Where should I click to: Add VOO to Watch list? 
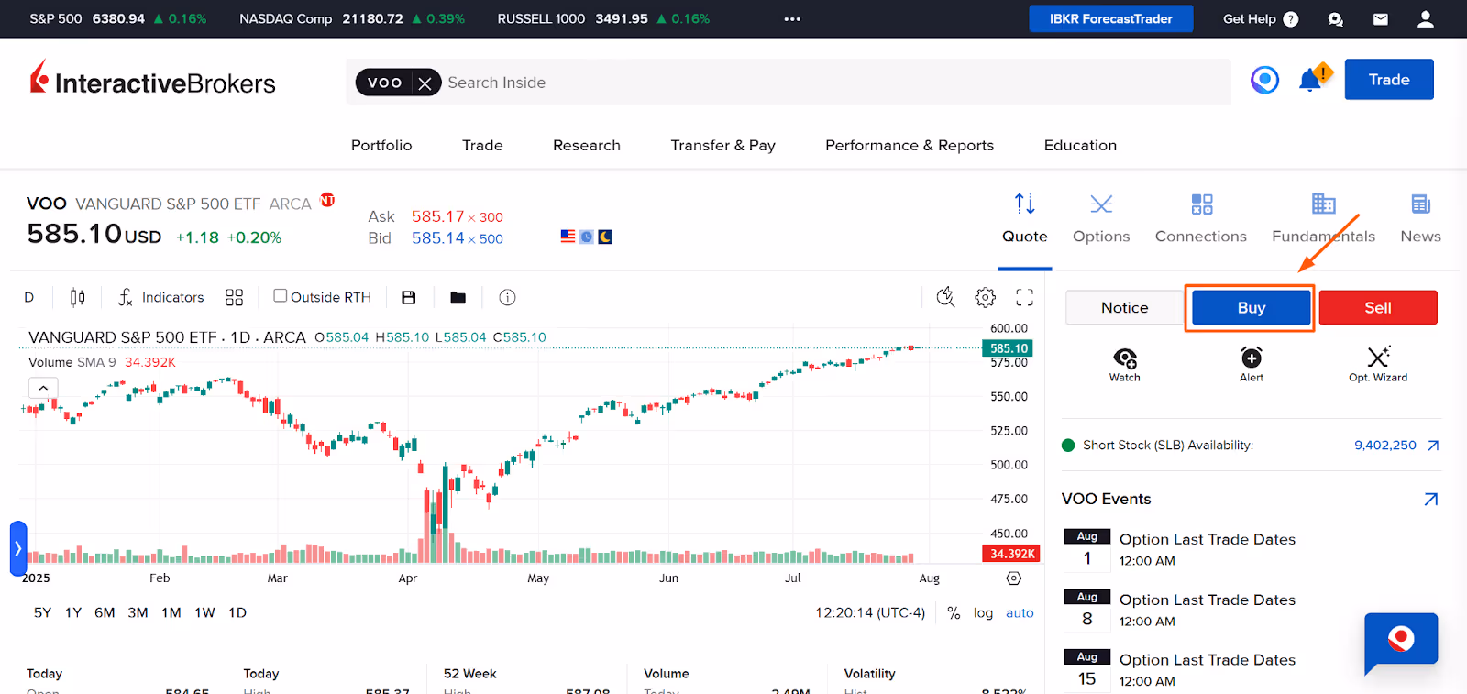tap(1124, 364)
